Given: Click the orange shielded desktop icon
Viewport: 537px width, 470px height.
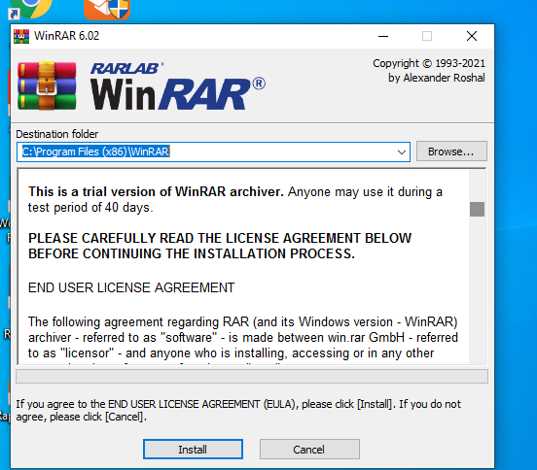Looking at the screenshot, I should (x=107, y=10).
